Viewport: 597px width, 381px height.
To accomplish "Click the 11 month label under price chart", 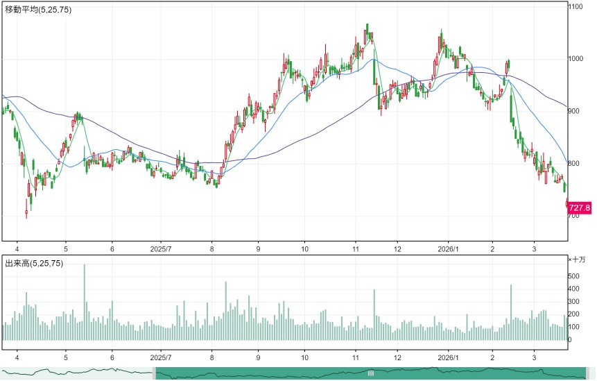I will [x=356, y=249].
